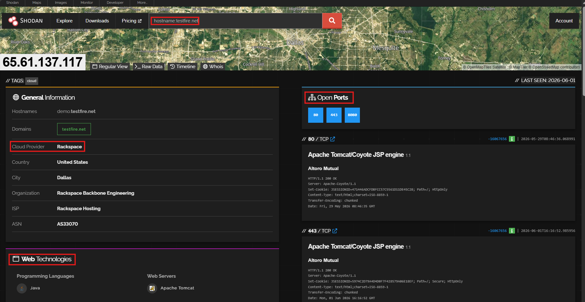Click the Programming Languages subheading
The height and width of the screenshot is (302, 585).
(x=45, y=276)
